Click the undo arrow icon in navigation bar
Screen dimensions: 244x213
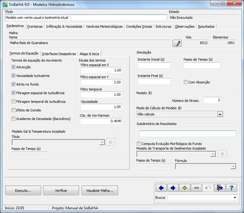coord(208,188)
